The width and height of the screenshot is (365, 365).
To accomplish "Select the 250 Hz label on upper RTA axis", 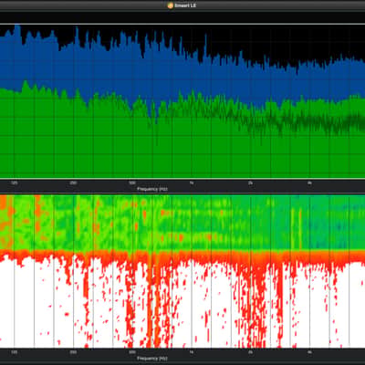I will pos(73,182).
